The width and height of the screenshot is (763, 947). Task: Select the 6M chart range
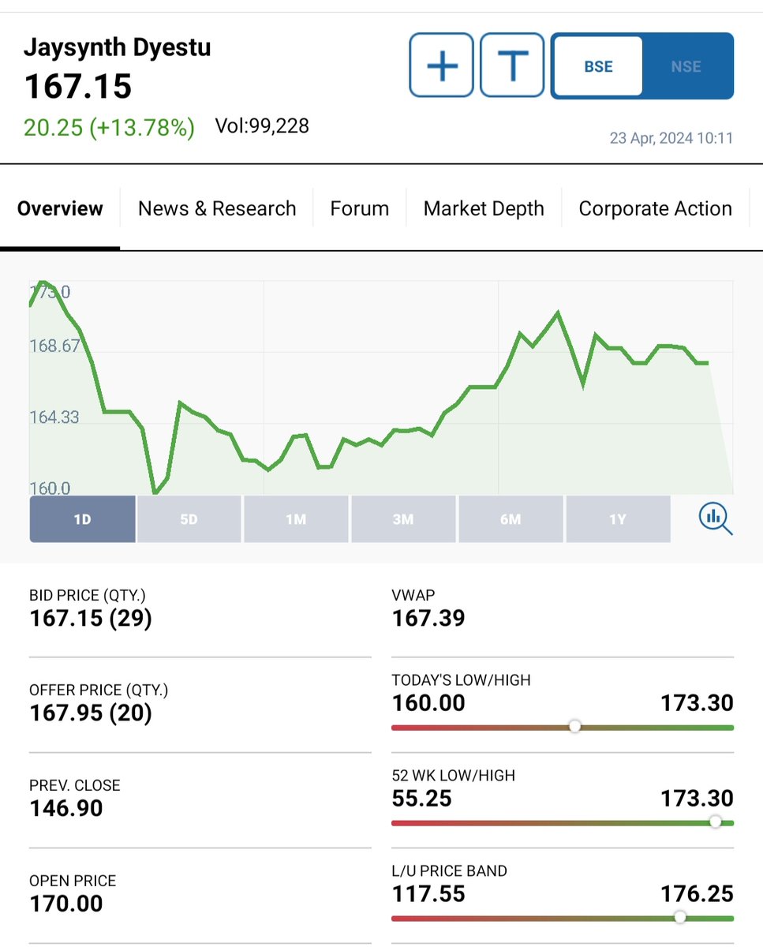coord(511,519)
